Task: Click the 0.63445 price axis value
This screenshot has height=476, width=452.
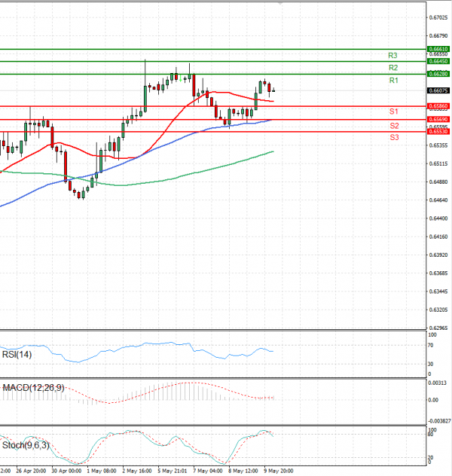Action: (438, 291)
